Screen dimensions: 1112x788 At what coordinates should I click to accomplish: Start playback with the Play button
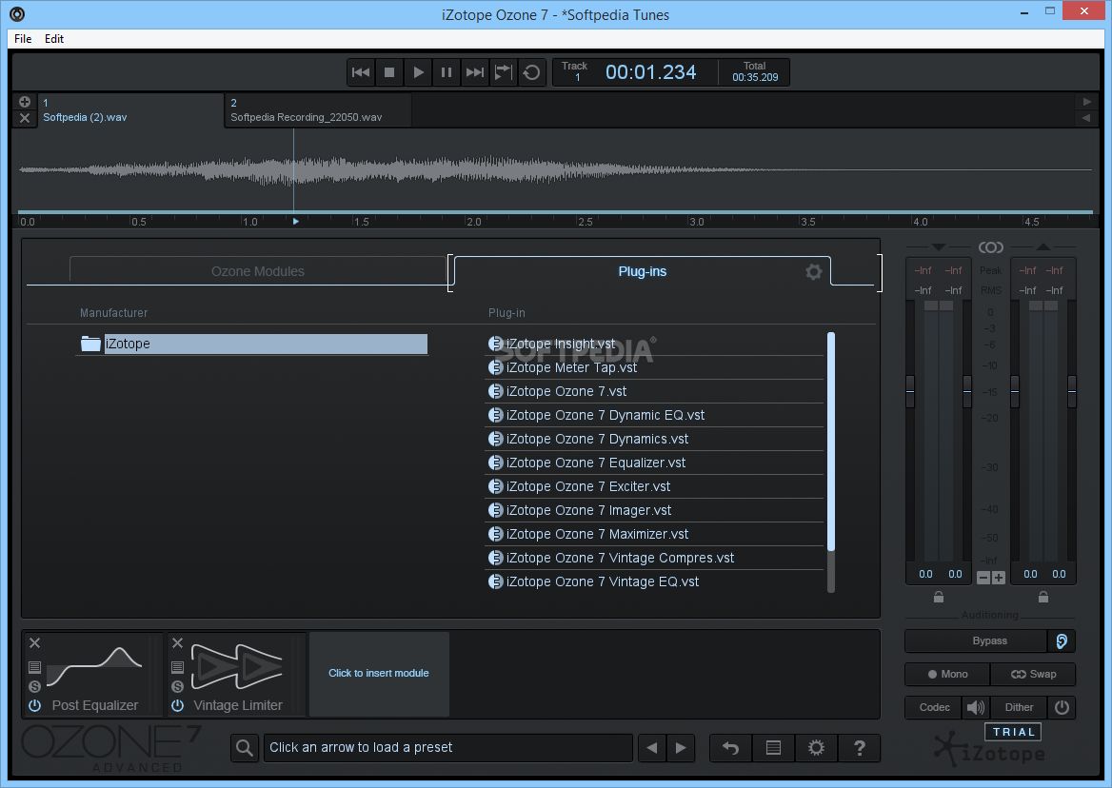coord(418,72)
